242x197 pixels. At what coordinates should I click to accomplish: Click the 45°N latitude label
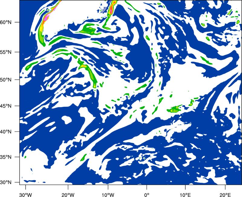(6, 106)
